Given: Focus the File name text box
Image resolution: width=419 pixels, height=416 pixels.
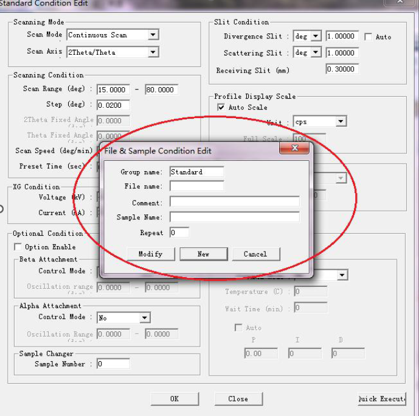Looking at the screenshot, I should (x=196, y=186).
